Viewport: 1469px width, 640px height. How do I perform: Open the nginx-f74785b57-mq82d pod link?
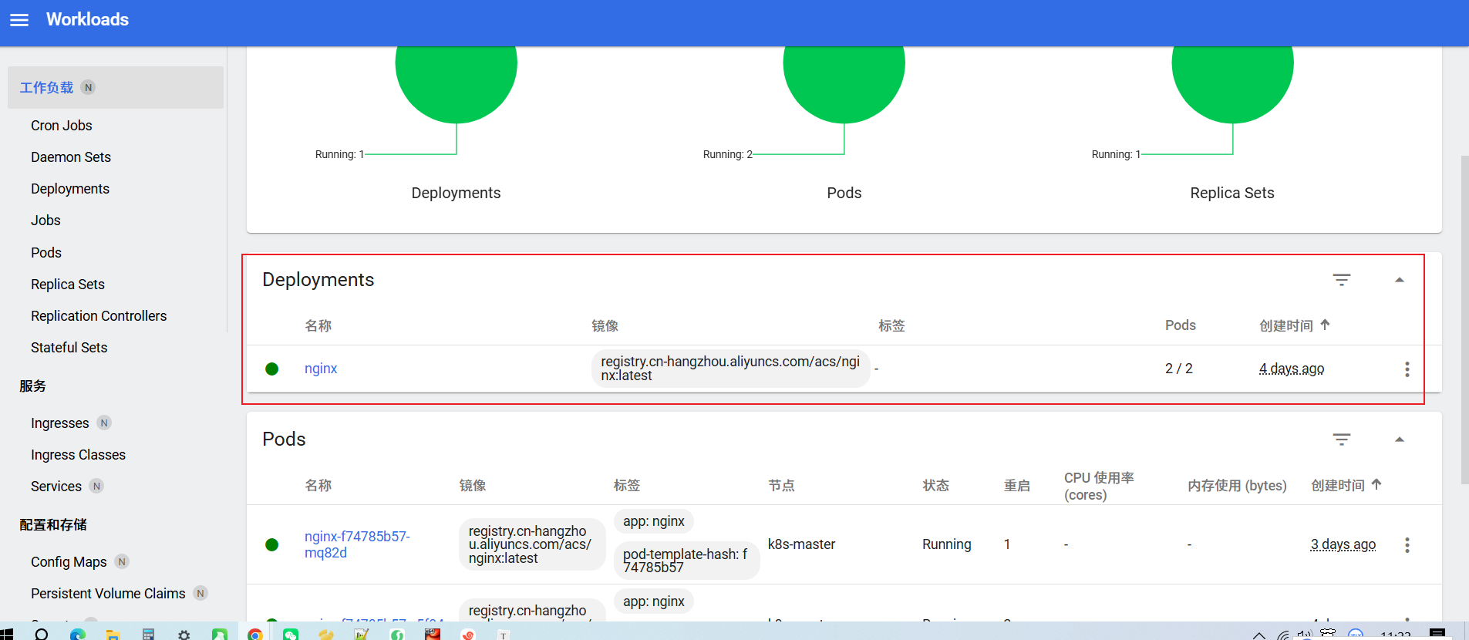(x=357, y=544)
